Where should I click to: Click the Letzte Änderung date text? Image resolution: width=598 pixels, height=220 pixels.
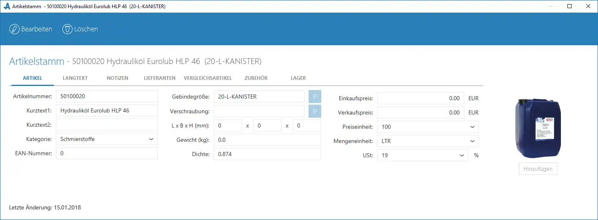45,207
